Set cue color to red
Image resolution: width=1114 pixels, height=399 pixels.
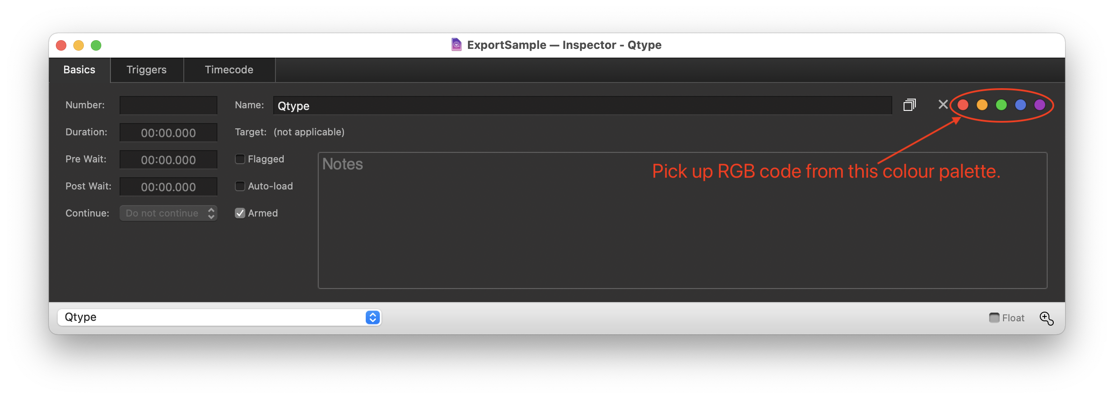point(964,104)
